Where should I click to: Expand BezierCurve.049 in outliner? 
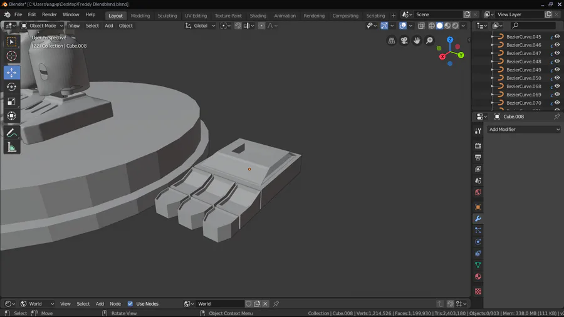tap(493, 70)
